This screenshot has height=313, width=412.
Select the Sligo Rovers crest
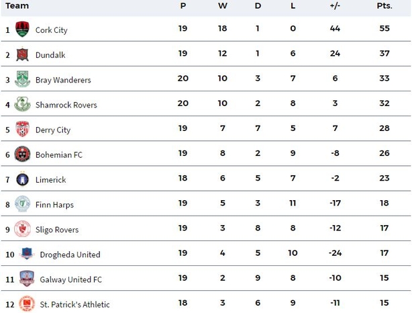pos(22,228)
